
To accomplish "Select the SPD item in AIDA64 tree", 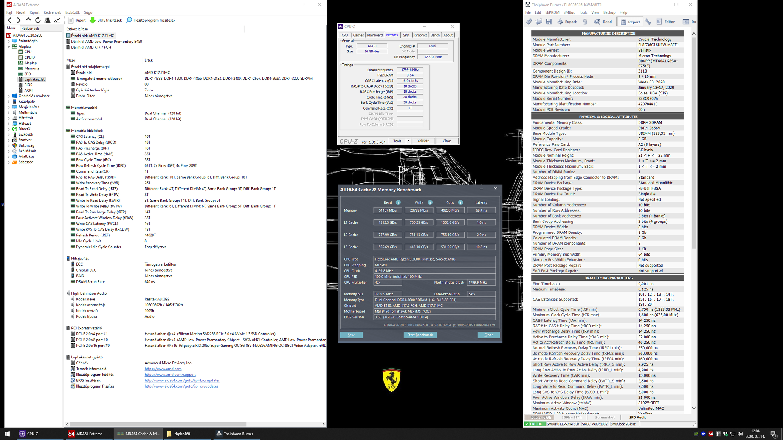I will (28, 74).
